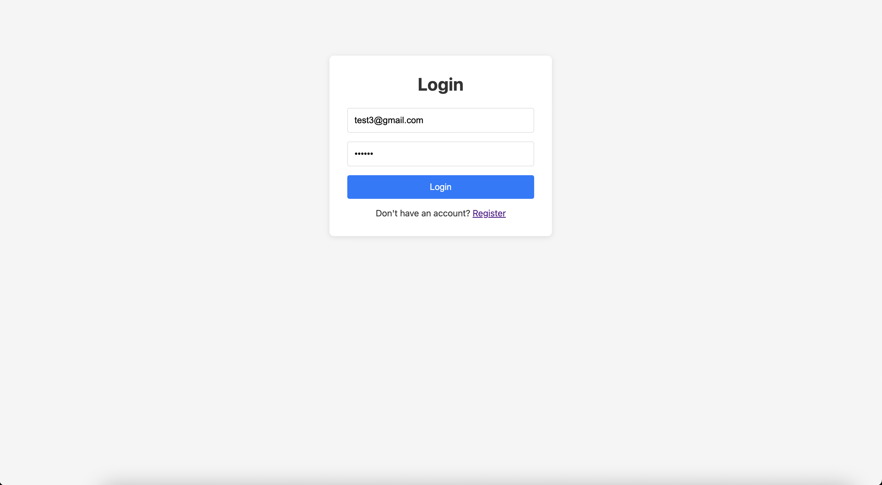Select the Login heading text
Viewport: 882px width, 485px height.
click(x=440, y=84)
